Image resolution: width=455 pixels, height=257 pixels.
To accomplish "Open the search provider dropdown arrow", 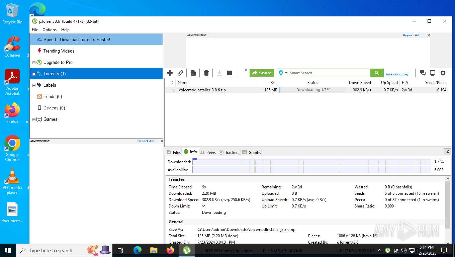I will [x=286, y=73].
